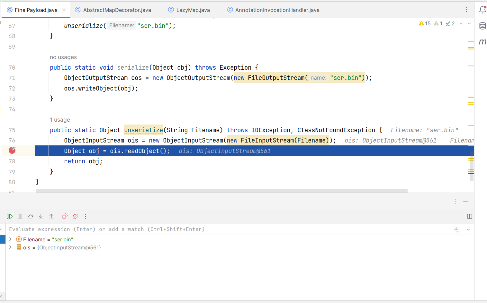Expand the Filename variable node
487x303 pixels.
10,239
